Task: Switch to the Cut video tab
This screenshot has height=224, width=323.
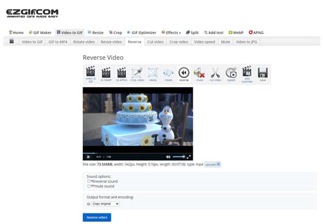Action: pyautogui.click(x=156, y=42)
